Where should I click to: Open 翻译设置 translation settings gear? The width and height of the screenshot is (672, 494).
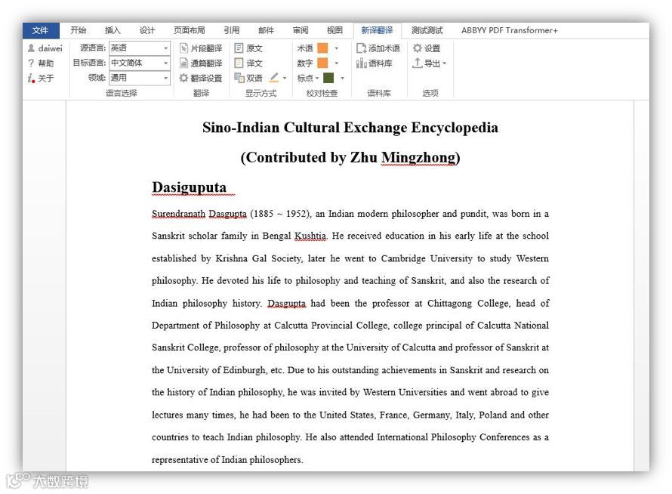tap(183, 78)
